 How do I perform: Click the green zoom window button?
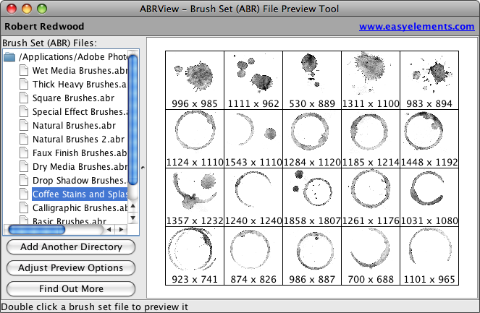[x=42, y=9]
